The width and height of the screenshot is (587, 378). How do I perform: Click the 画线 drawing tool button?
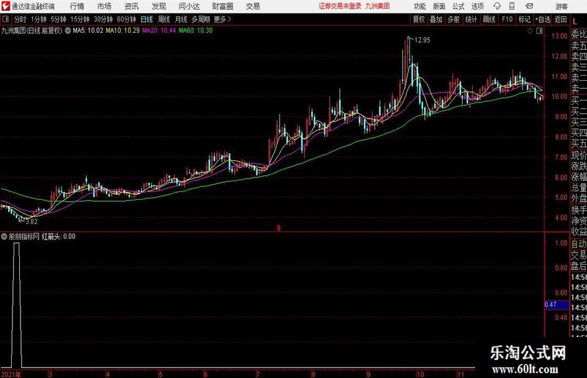coord(489,19)
